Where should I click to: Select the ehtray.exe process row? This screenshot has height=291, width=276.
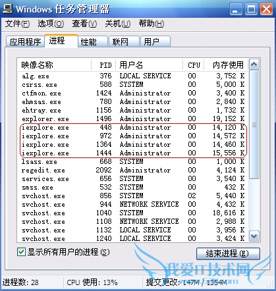tap(133, 110)
